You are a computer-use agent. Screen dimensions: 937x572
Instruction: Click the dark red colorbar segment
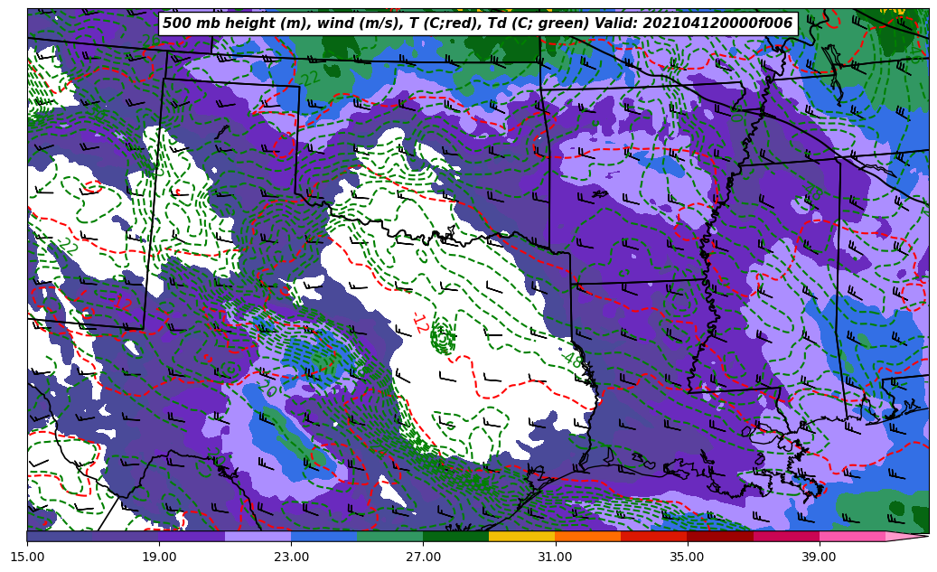[x=719, y=536]
